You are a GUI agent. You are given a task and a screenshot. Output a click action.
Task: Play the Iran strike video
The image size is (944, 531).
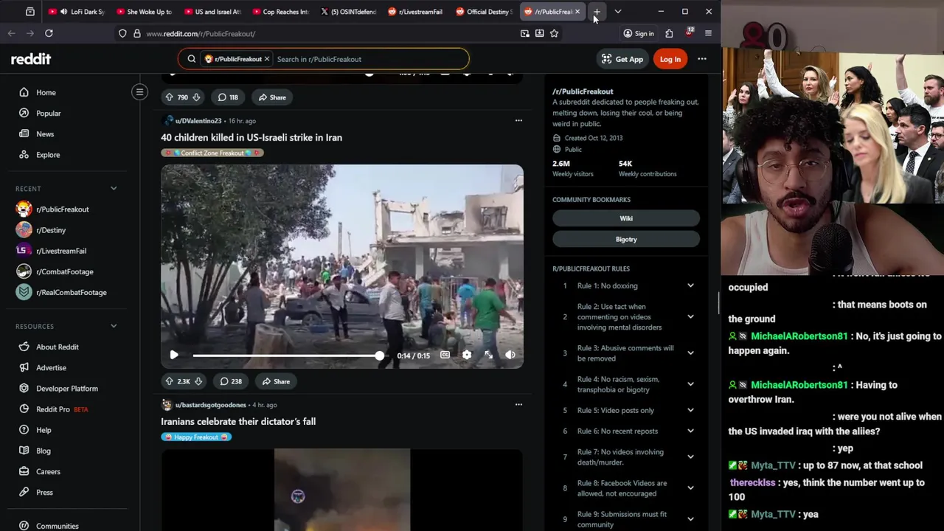174,355
